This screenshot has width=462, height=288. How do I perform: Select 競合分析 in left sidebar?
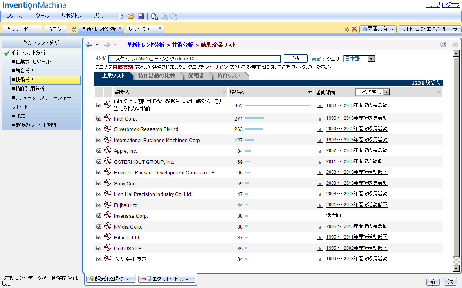pos(25,71)
